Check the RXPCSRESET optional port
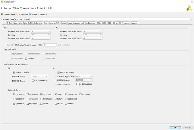Image resolution: width=194 pixels, height=130 pixels. pos(14,99)
